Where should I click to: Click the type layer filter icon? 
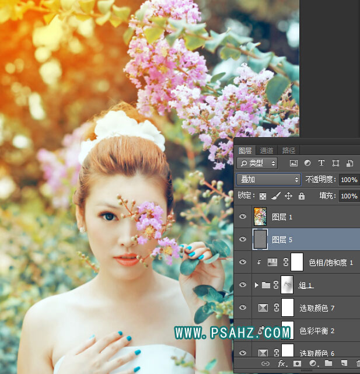coord(321,163)
